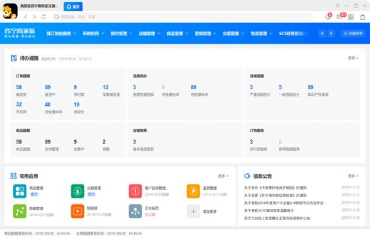The width and height of the screenshot is (370, 238).
Task: Open notifications bell with red badge
Action: [x=328, y=17]
